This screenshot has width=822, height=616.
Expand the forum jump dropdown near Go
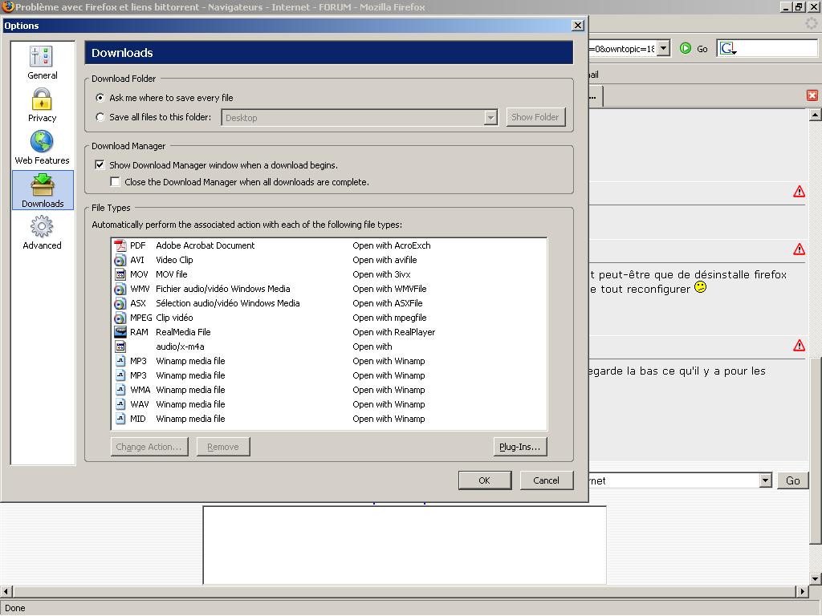[765, 480]
